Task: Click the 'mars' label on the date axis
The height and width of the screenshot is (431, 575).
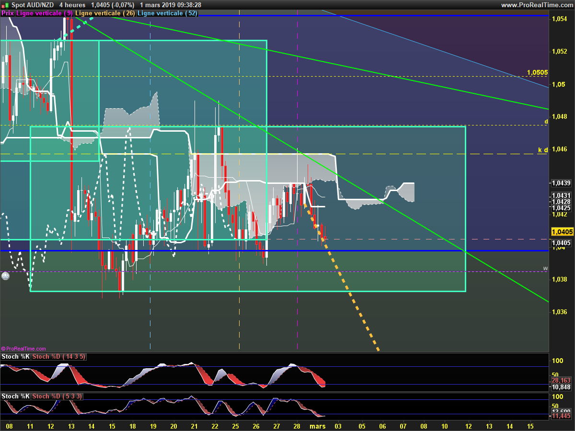Action: click(318, 426)
